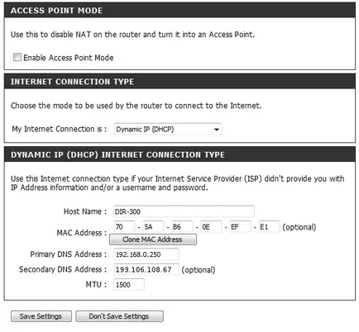Click the Access Point Mode section header
This screenshot has width=359, height=332.
tap(179, 11)
